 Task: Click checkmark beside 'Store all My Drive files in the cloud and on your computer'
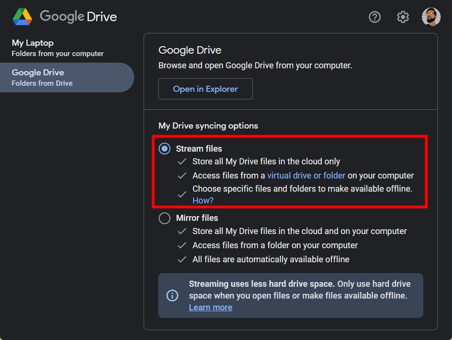click(x=181, y=231)
